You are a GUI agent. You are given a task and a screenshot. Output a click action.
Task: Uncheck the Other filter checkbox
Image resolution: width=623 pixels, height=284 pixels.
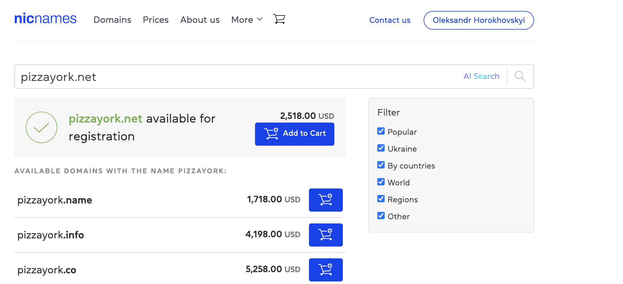pyautogui.click(x=381, y=216)
